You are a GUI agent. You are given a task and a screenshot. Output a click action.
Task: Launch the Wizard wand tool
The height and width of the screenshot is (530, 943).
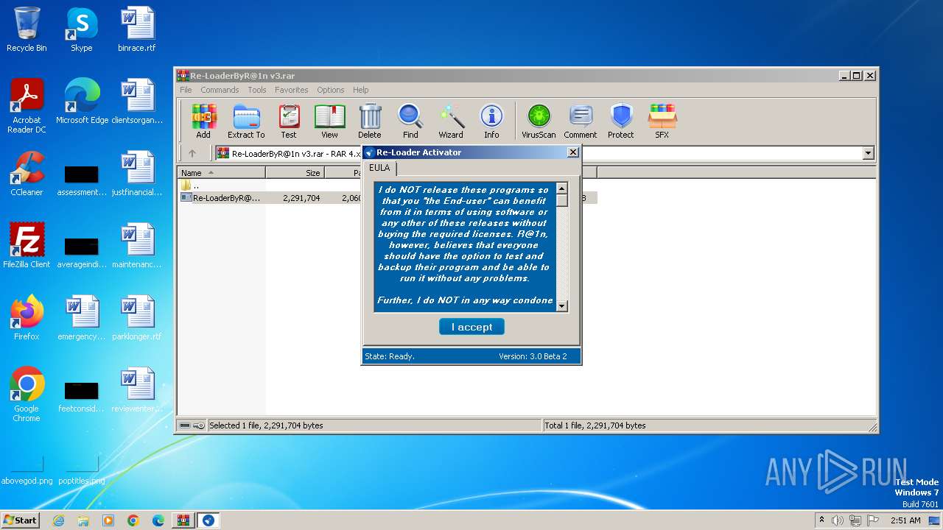451,121
